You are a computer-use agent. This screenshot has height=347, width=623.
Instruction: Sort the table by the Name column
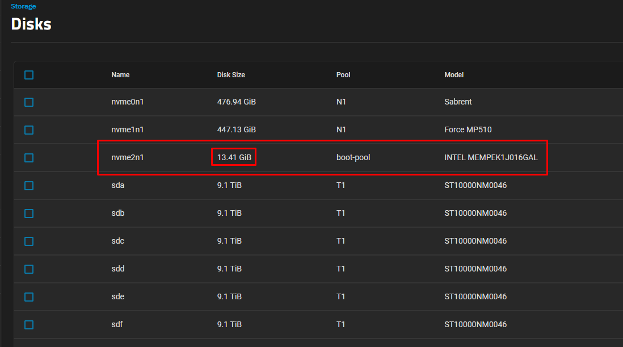[x=120, y=74]
